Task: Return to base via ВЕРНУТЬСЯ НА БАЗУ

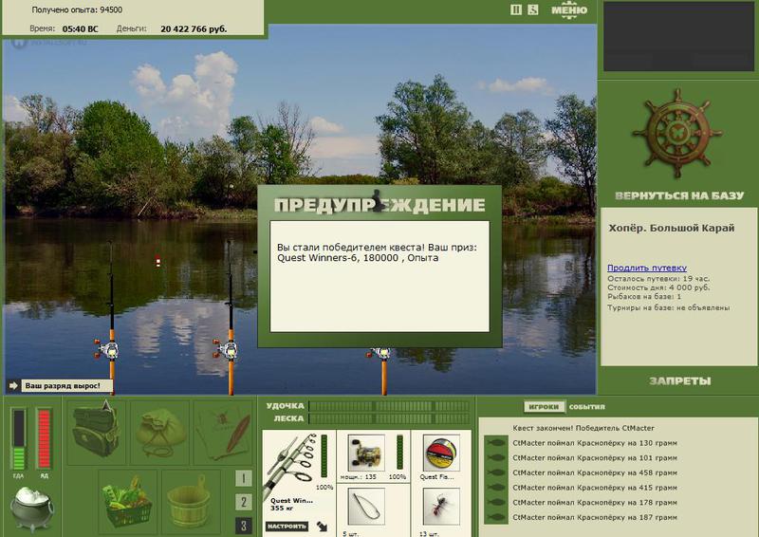Action: coord(679,195)
